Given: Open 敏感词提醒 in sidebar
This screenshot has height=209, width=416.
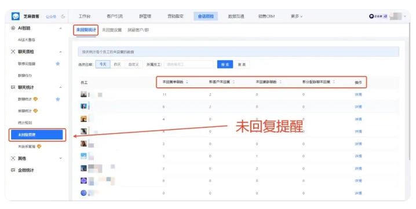Looking at the screenshot, I should point(27,64).
